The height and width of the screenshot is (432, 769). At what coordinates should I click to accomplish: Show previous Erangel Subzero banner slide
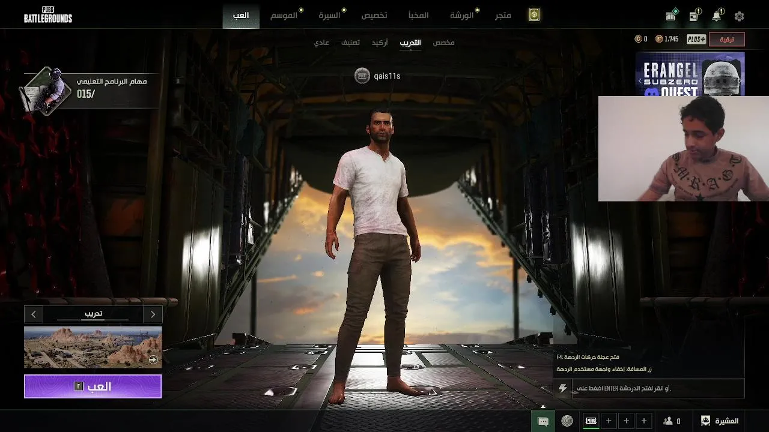coord(640,80)
